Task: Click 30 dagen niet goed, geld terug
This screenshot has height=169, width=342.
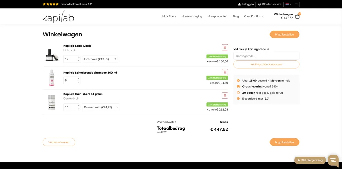Action: [x=263, y=93]
